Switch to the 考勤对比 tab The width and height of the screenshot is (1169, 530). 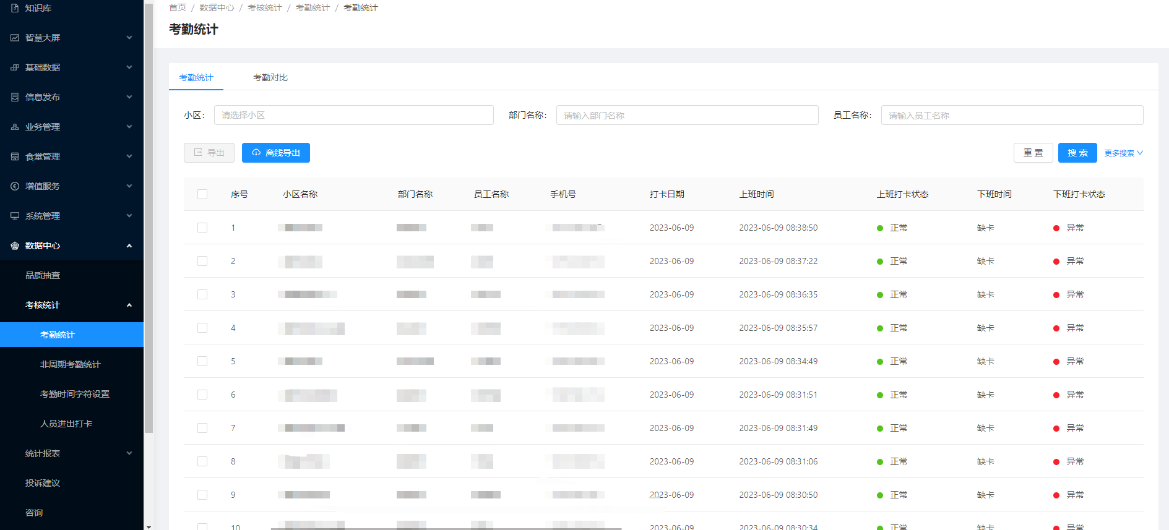point(270,77)
